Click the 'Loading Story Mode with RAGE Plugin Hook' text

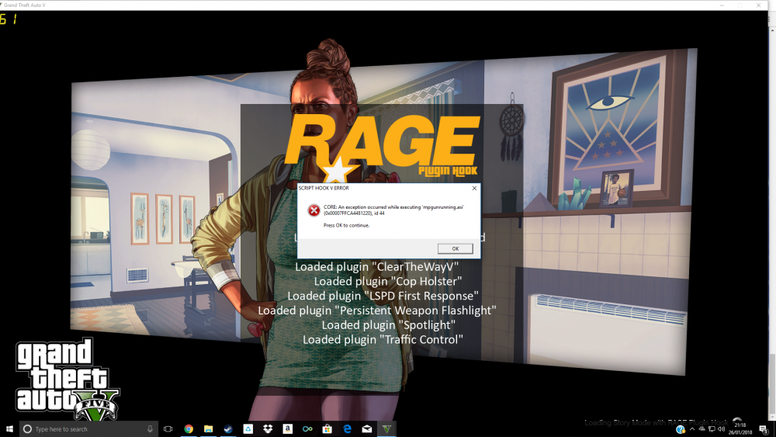coord(656,423)
